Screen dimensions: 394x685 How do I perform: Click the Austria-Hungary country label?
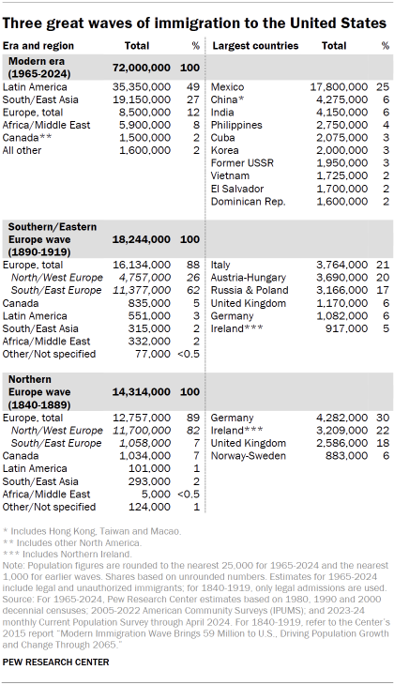point(248,278)
